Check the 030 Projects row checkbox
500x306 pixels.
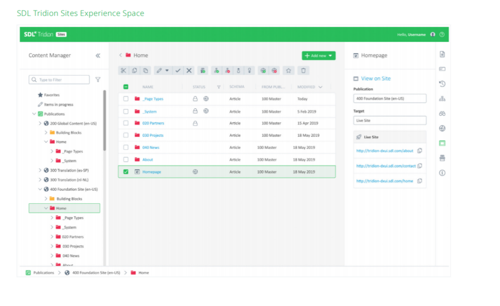tap(126, 135)
